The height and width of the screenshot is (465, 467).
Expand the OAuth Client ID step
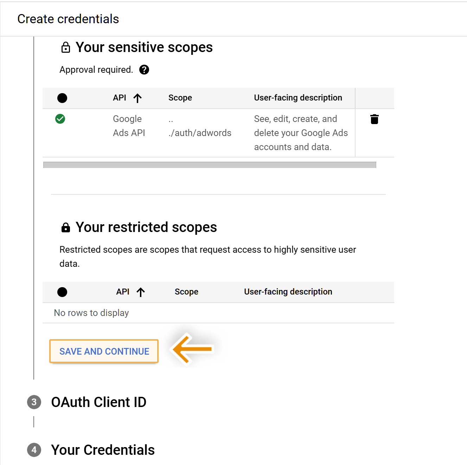pos(99,402)
